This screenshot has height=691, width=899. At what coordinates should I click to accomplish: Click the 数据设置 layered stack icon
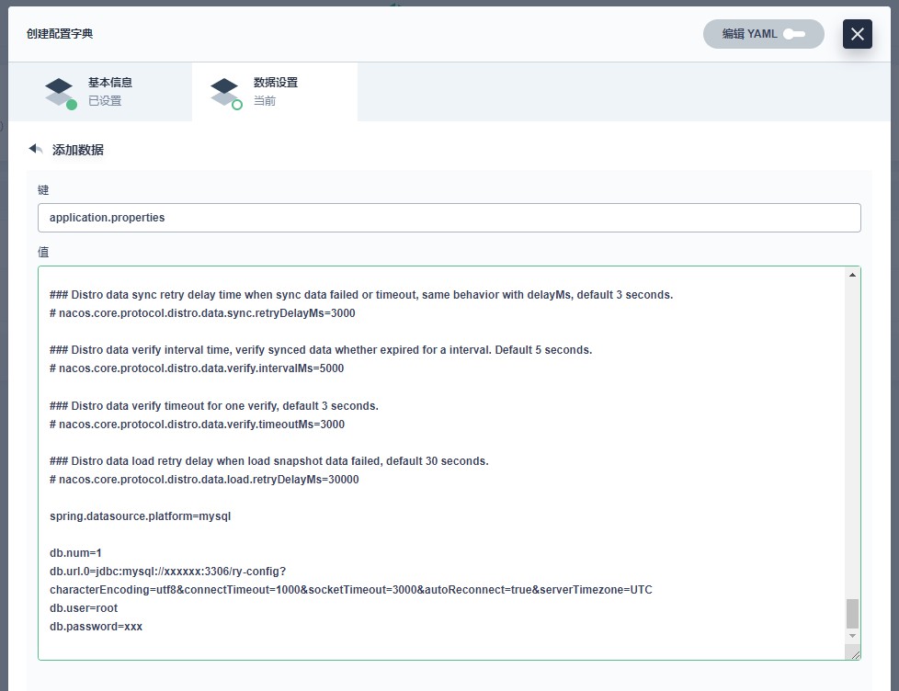(224, 92)
